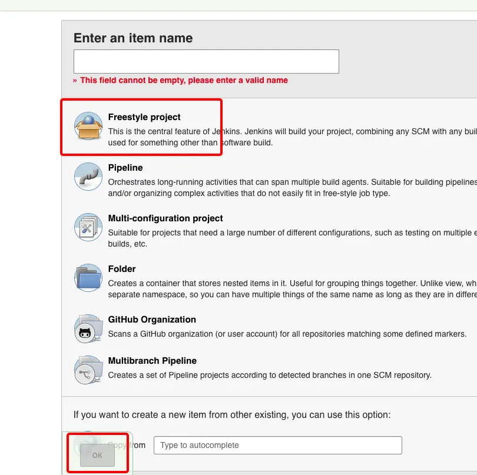Screen dimensions: 477x475
Task: Click the 'Creates a set of Pipeline projects' text
Action: pyautogui.click(x=270, y=376)
